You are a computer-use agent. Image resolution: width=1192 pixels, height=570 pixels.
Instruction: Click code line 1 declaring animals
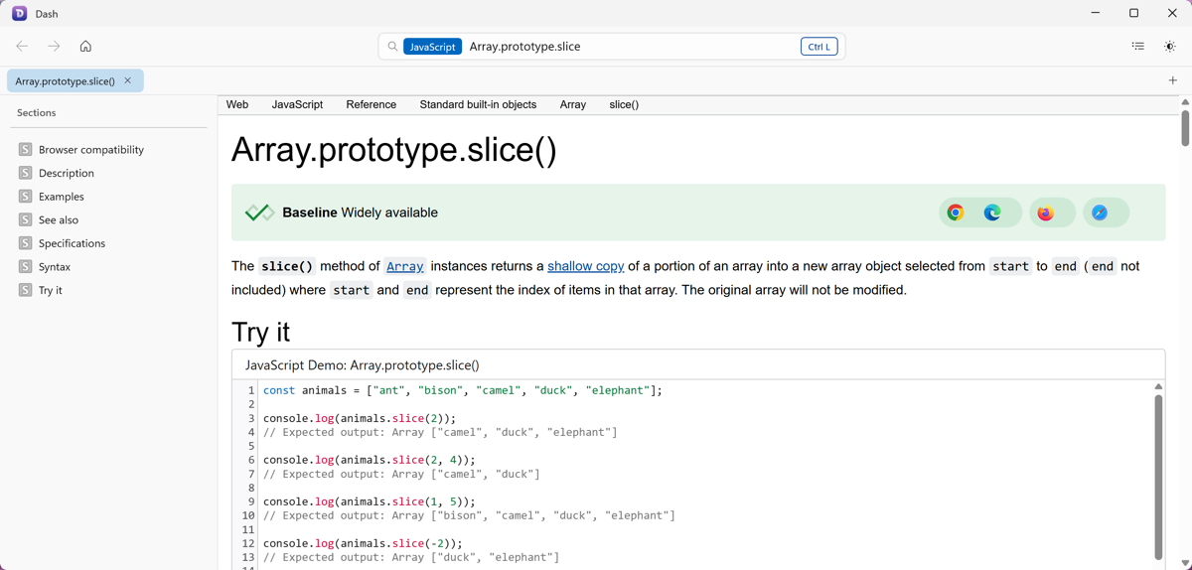pos(463,390)
